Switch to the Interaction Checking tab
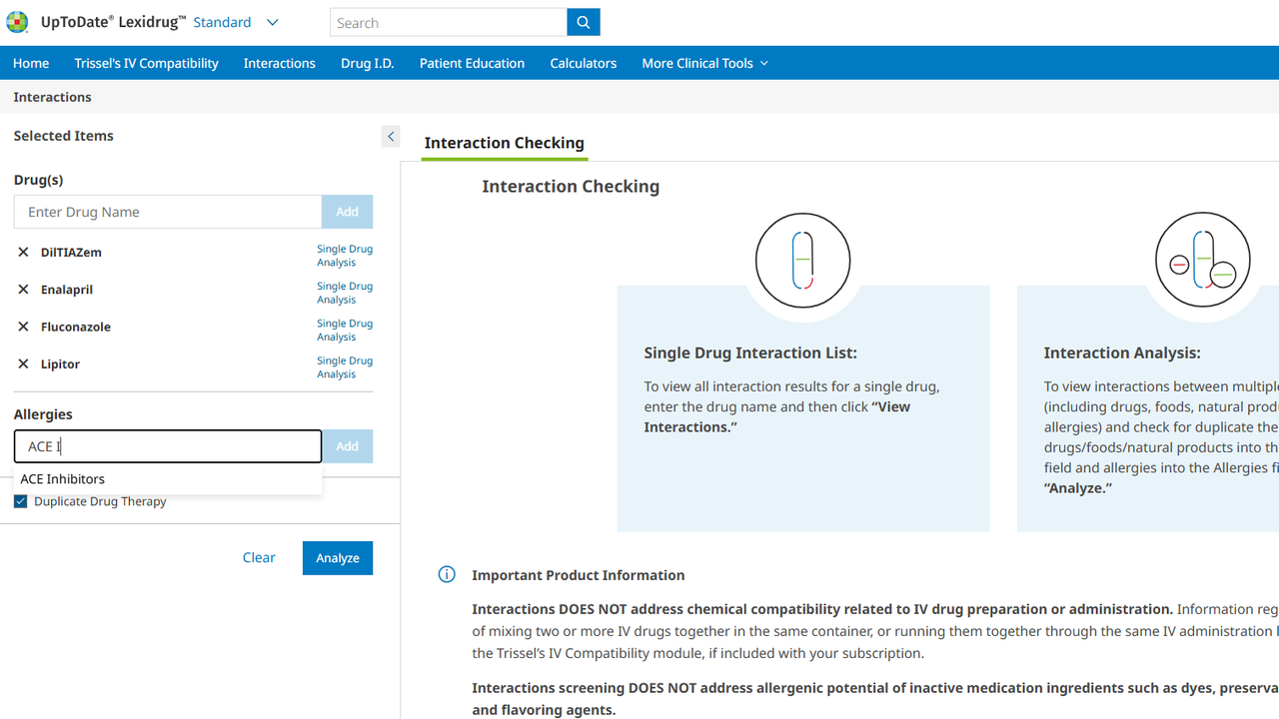 504,143
